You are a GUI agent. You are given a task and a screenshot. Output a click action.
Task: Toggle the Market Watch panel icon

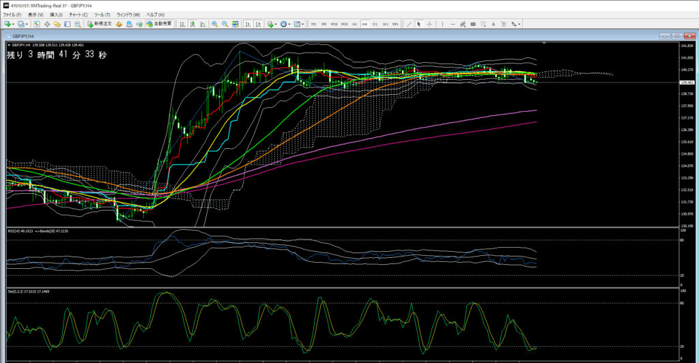pos(37,24)
